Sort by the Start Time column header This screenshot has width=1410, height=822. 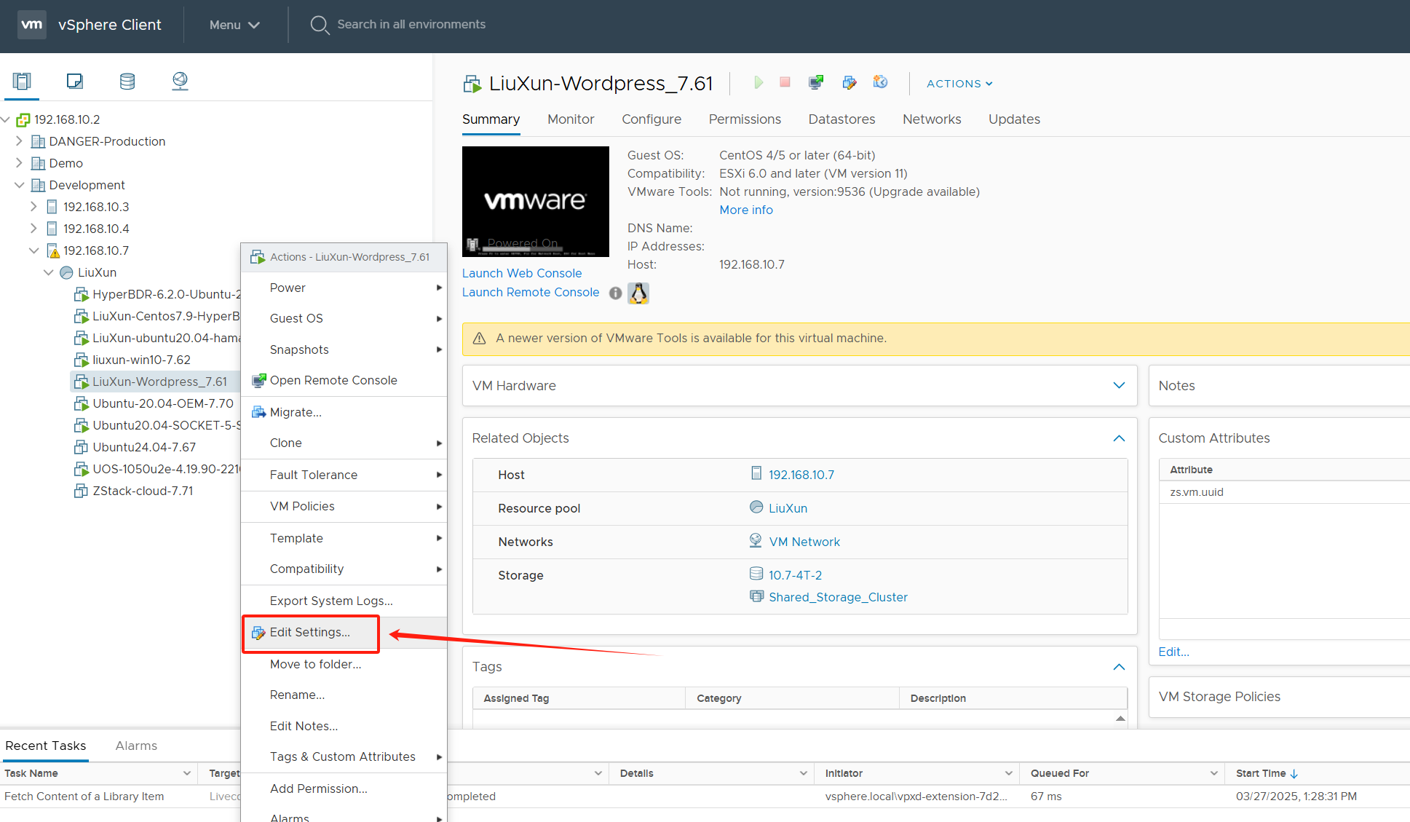click(x=1267, y=773)
